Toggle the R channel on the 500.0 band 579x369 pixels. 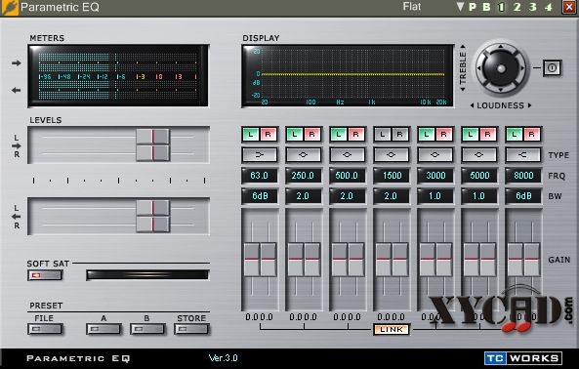356,135
